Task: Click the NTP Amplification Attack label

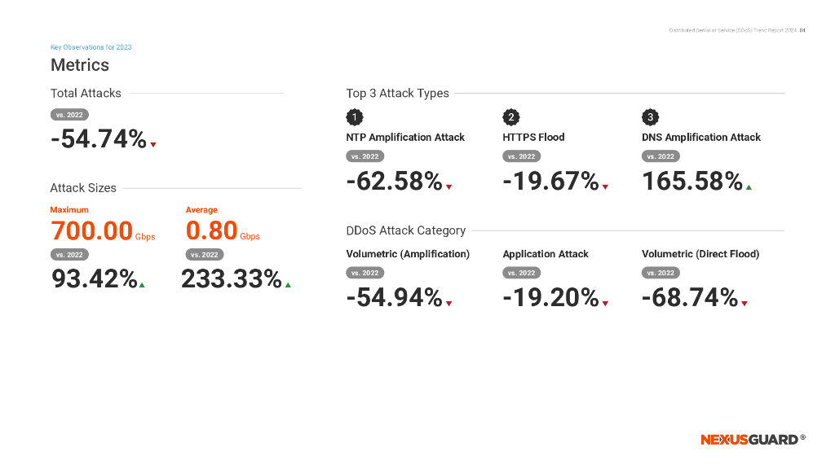Action: click(x=405, y=138)
